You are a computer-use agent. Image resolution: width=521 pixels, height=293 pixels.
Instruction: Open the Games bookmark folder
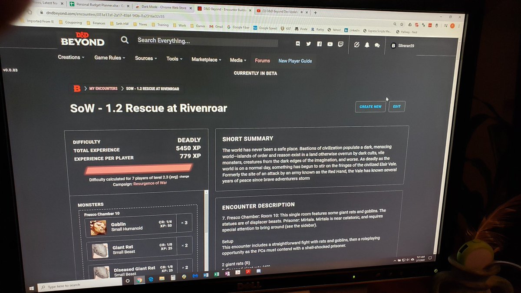(x=197, y=26)
